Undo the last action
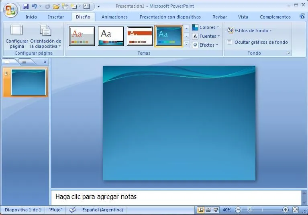This screenshot has width=308, height=215. tap(35, 6)
